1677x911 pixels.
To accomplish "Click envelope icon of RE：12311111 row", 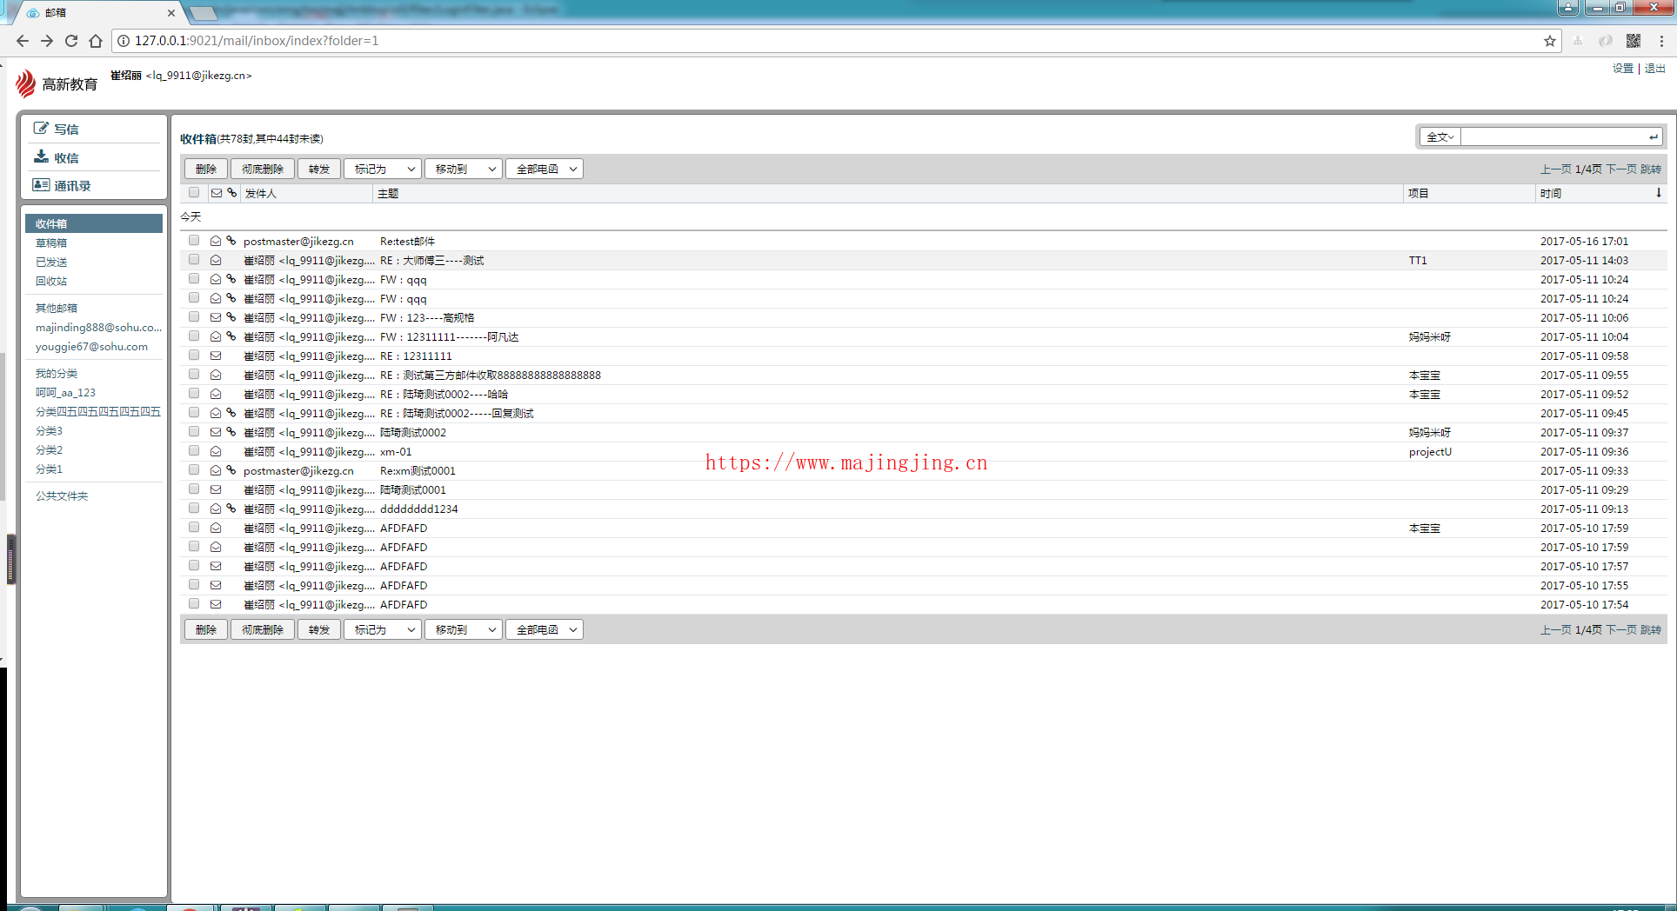I will tap(216, 356).
